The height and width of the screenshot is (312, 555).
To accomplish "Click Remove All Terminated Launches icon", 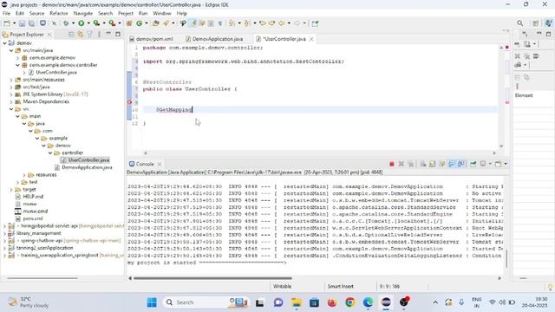I will [x=410, y=164].
